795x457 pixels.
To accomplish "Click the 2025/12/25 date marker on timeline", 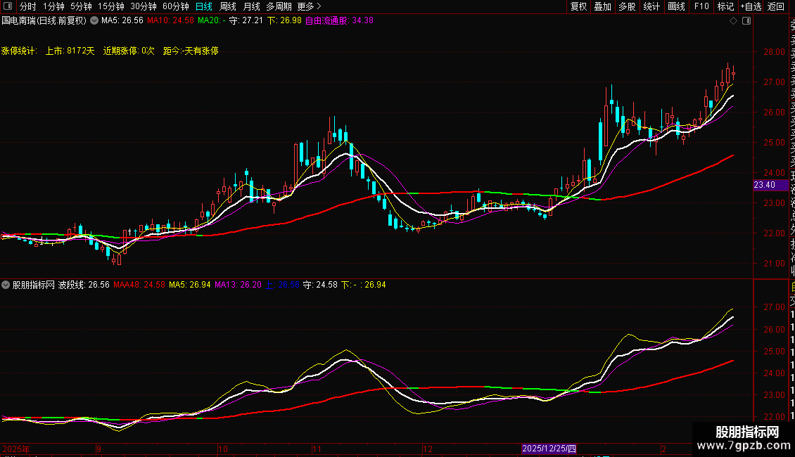I will tap(549, 449).
